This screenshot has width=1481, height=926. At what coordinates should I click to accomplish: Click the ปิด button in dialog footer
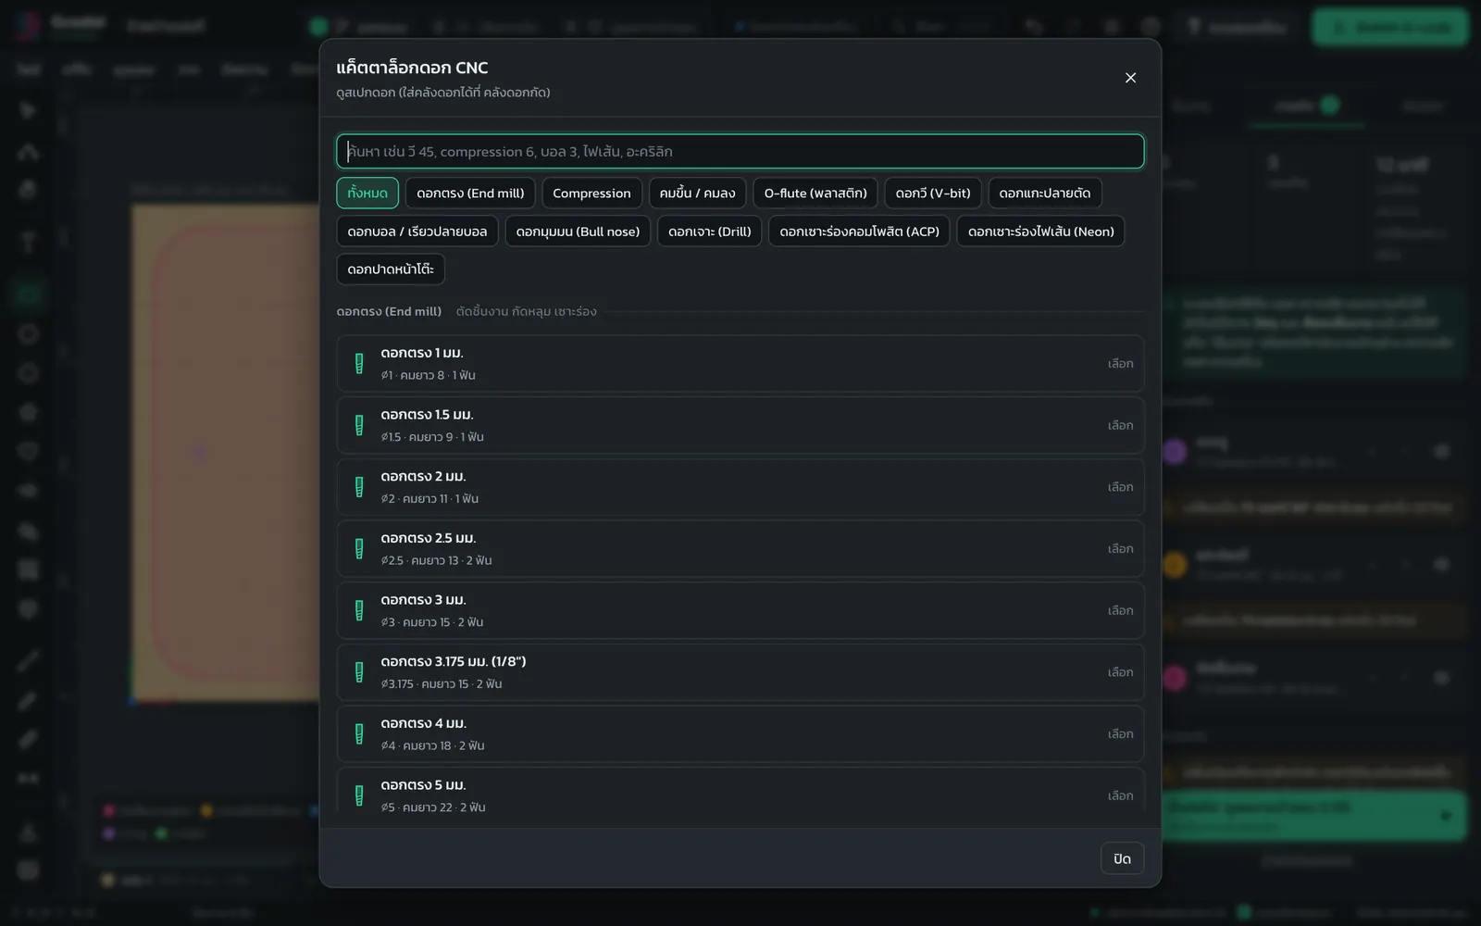tap(1122, 858)
